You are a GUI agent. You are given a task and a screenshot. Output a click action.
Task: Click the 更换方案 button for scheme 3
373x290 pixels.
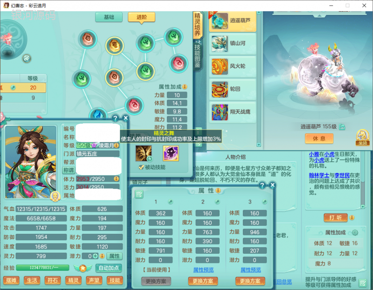coord(250,281)
